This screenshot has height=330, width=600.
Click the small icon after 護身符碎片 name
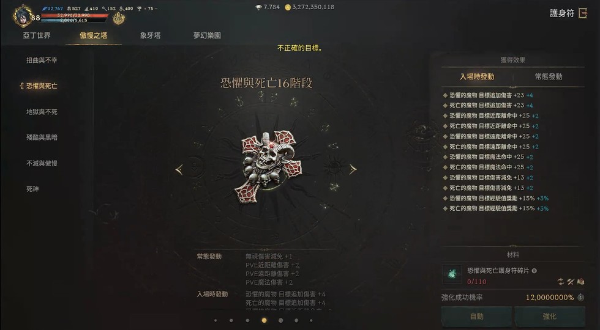click(x=534, y=271)
